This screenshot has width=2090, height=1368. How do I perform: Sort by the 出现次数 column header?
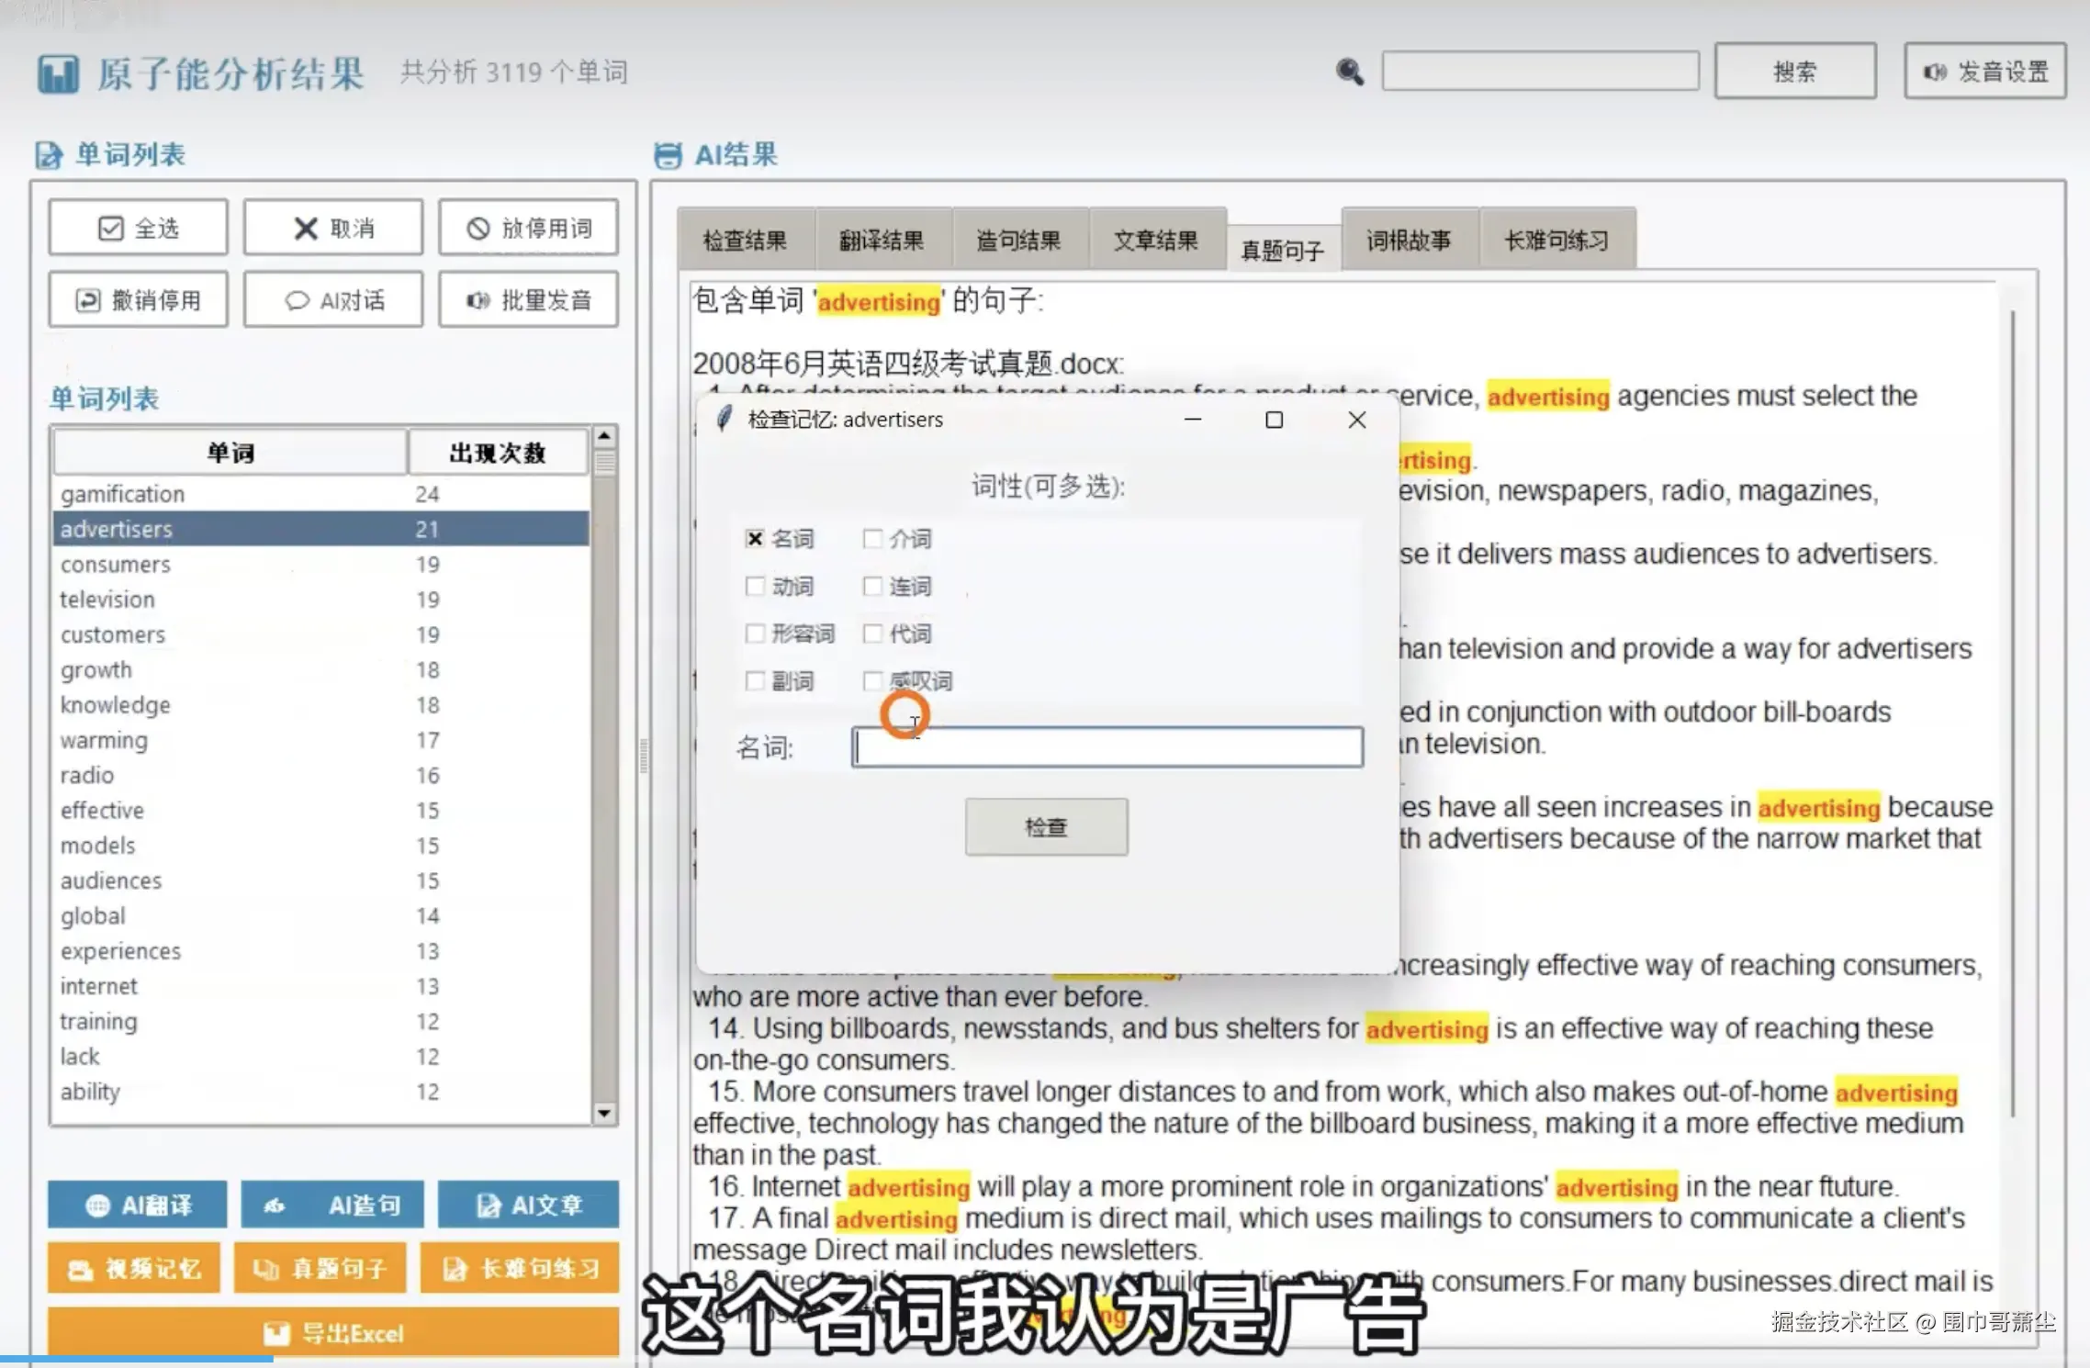click(499, 452)
